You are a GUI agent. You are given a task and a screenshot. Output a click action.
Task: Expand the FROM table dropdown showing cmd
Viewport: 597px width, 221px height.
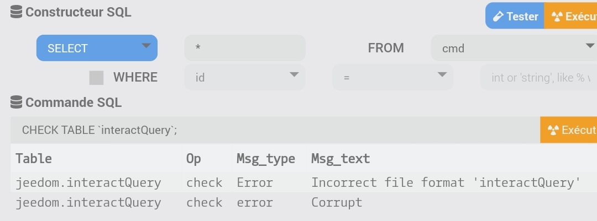coord(514,48)
